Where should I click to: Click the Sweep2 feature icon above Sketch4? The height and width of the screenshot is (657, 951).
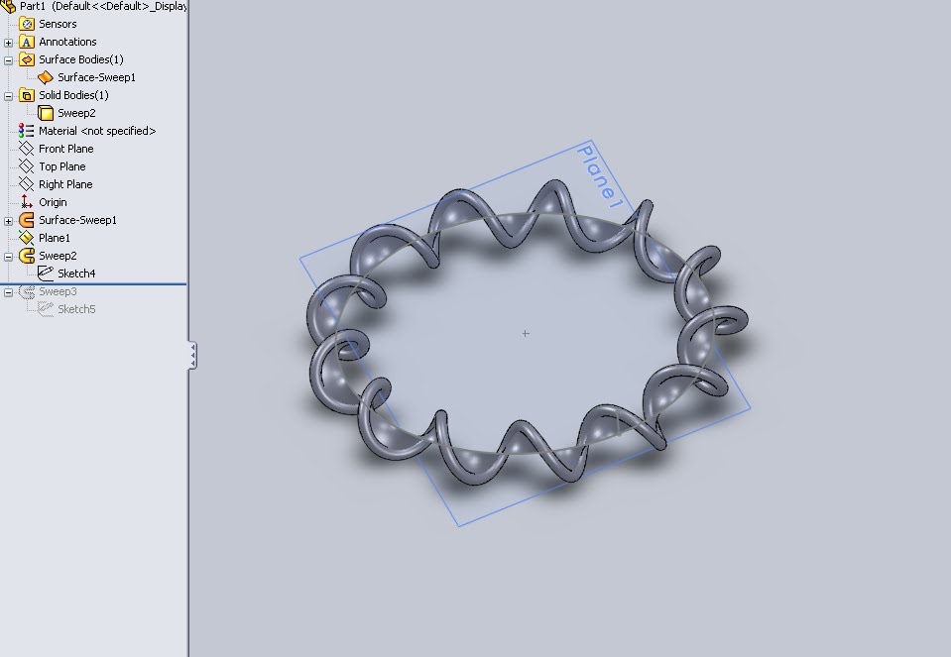[27, 256]
